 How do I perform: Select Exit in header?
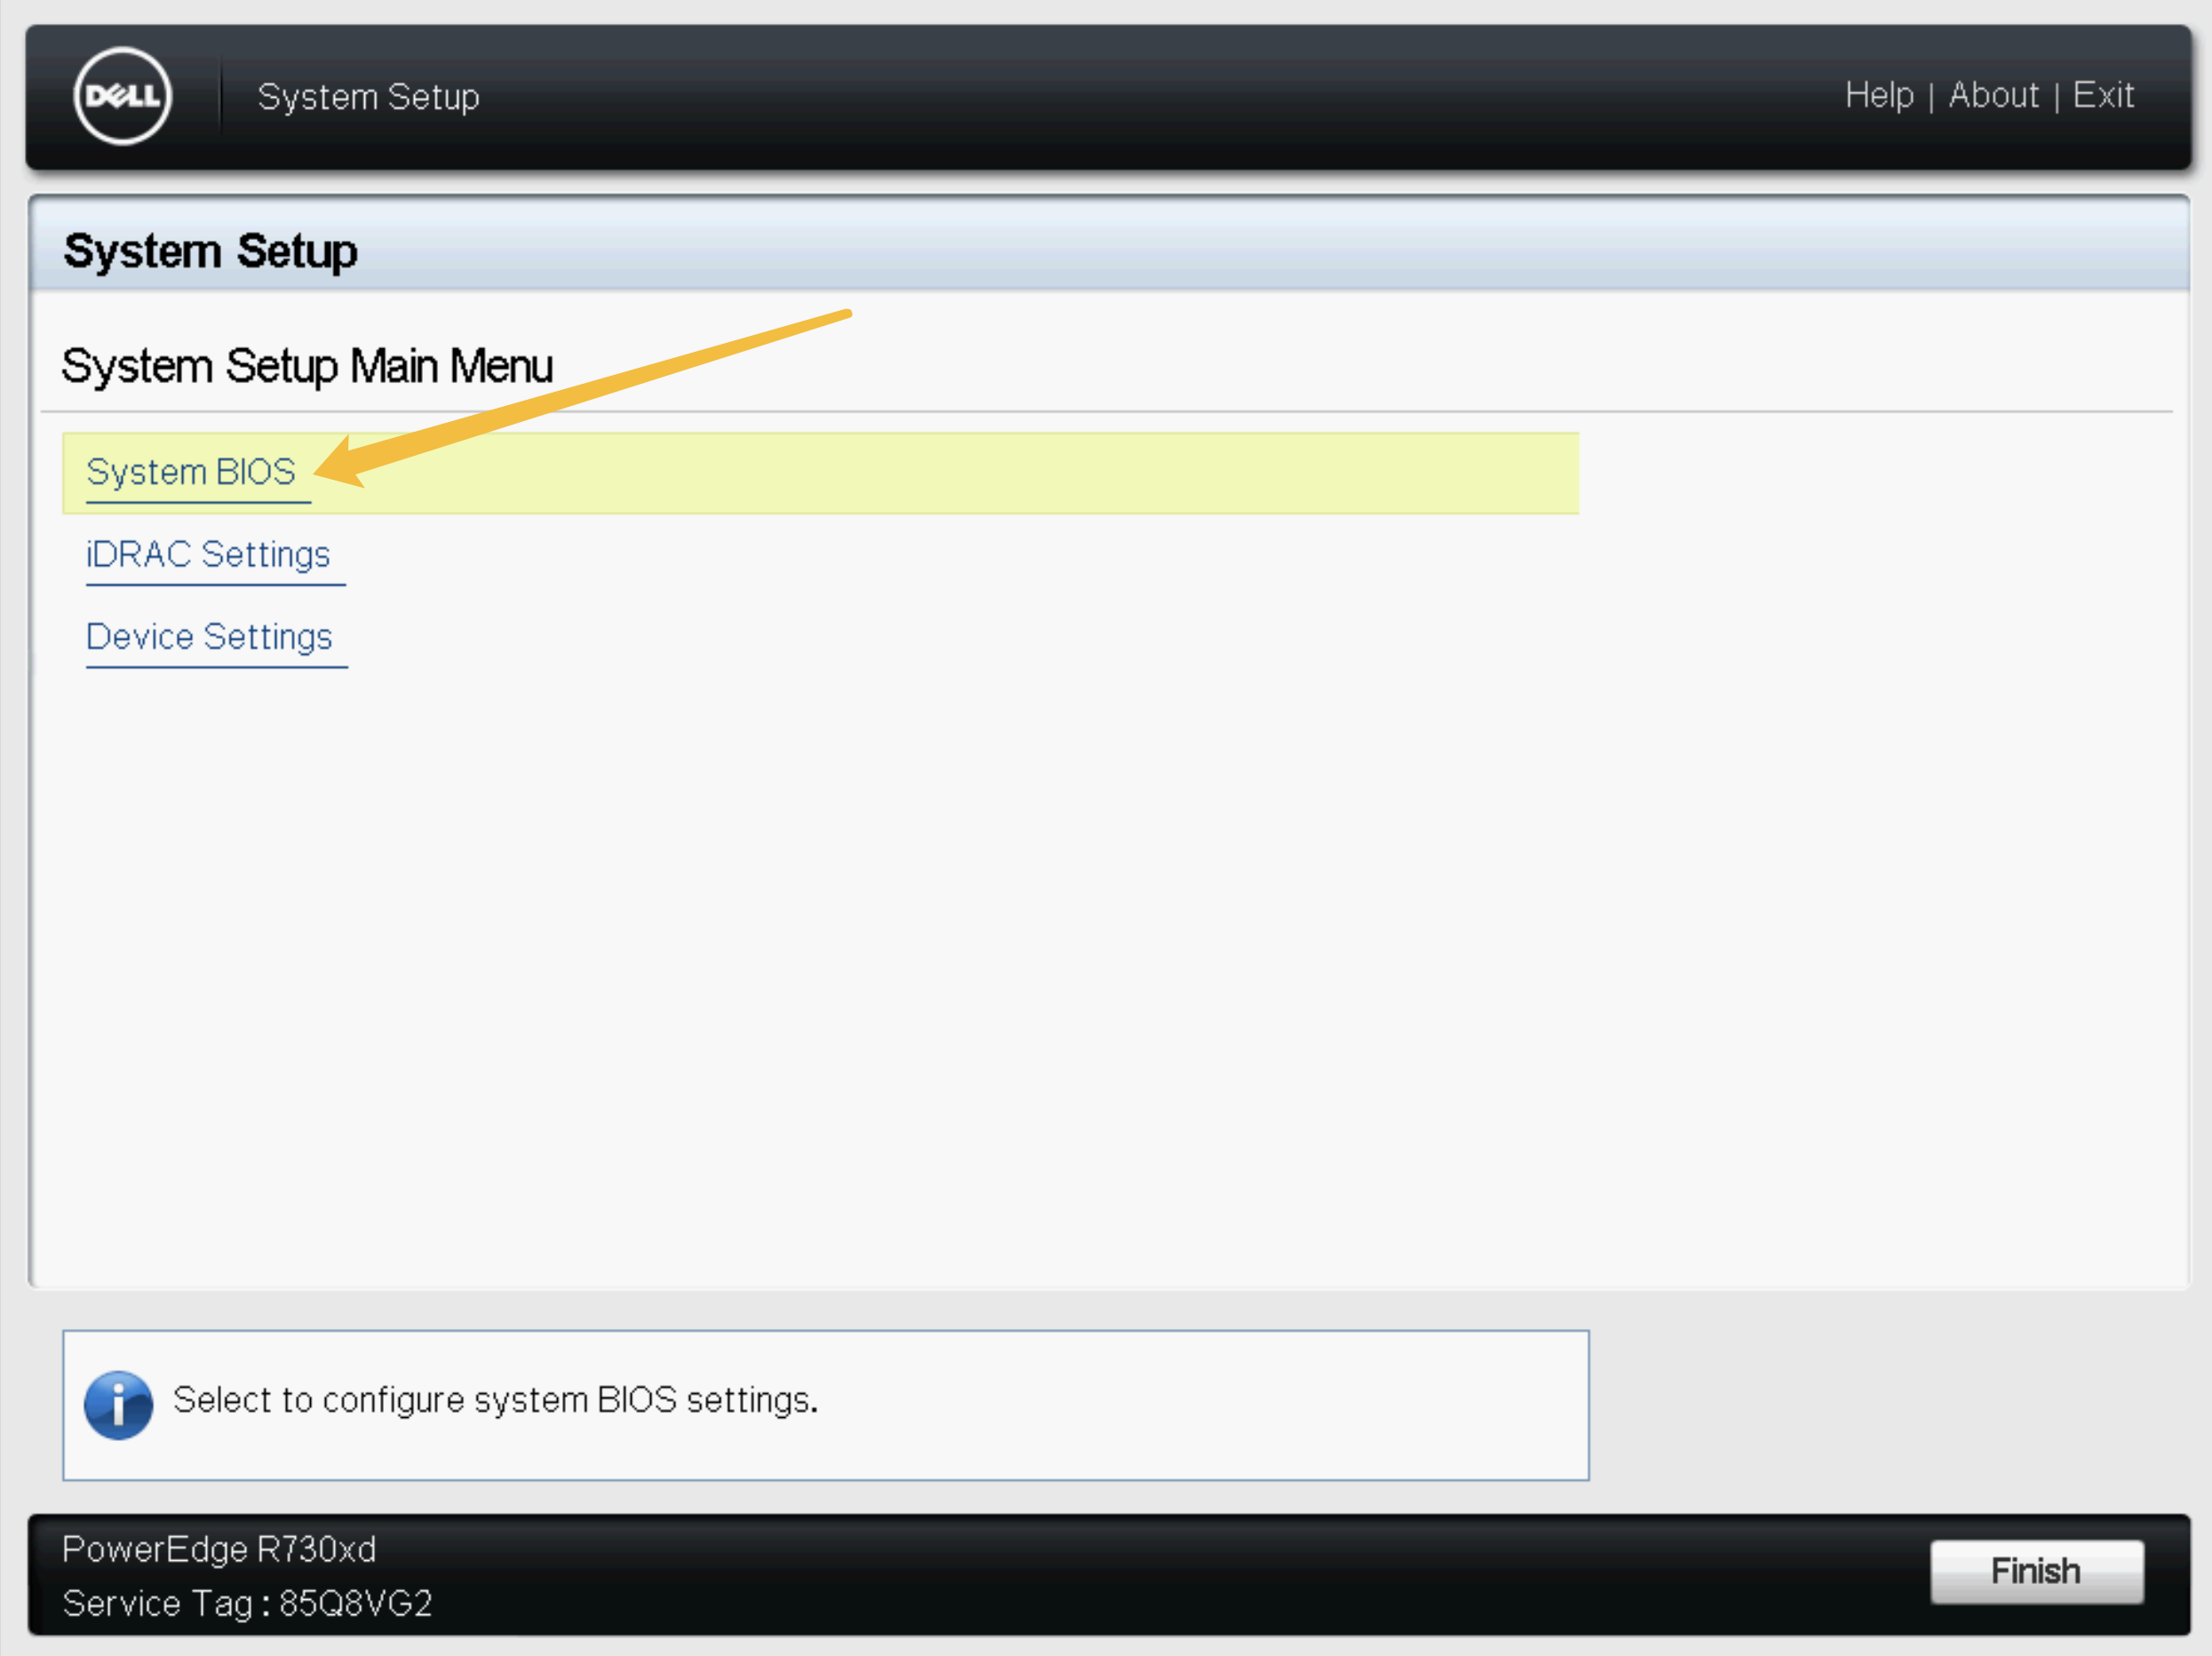click(2103, 95)
